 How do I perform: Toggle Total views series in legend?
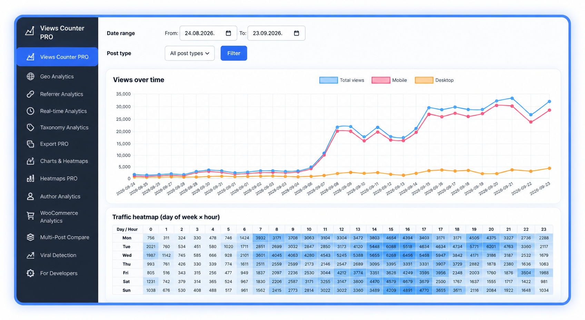coord(342,80)
